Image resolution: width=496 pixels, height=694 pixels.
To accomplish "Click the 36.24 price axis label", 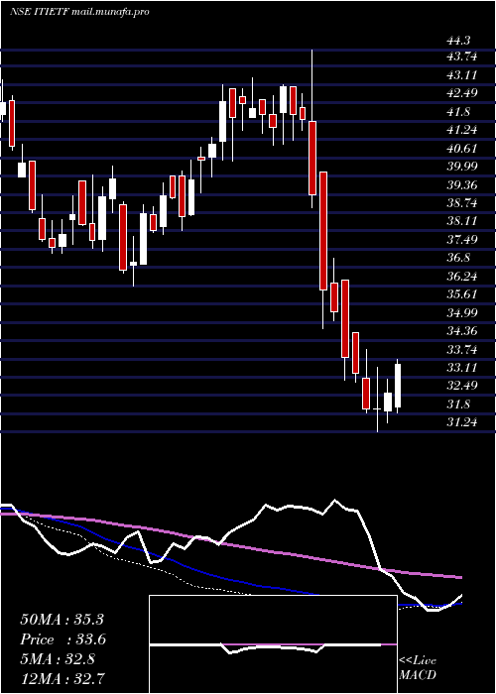I will (462, 277).
